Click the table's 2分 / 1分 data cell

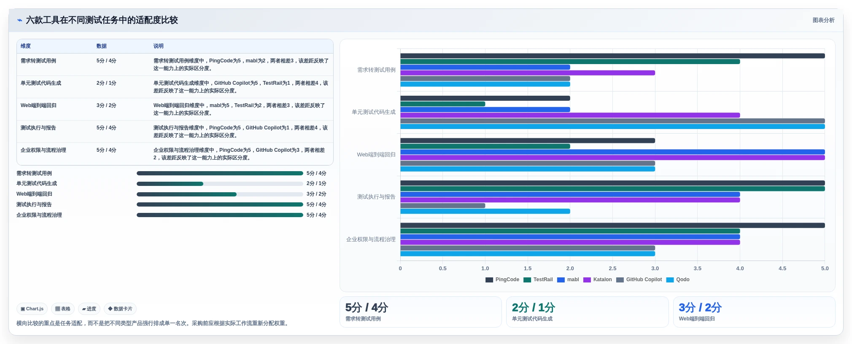click(x=106, y=83)
